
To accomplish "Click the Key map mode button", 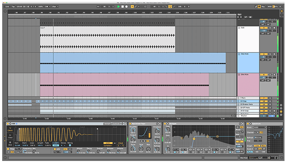I will [x=263, y=7].
